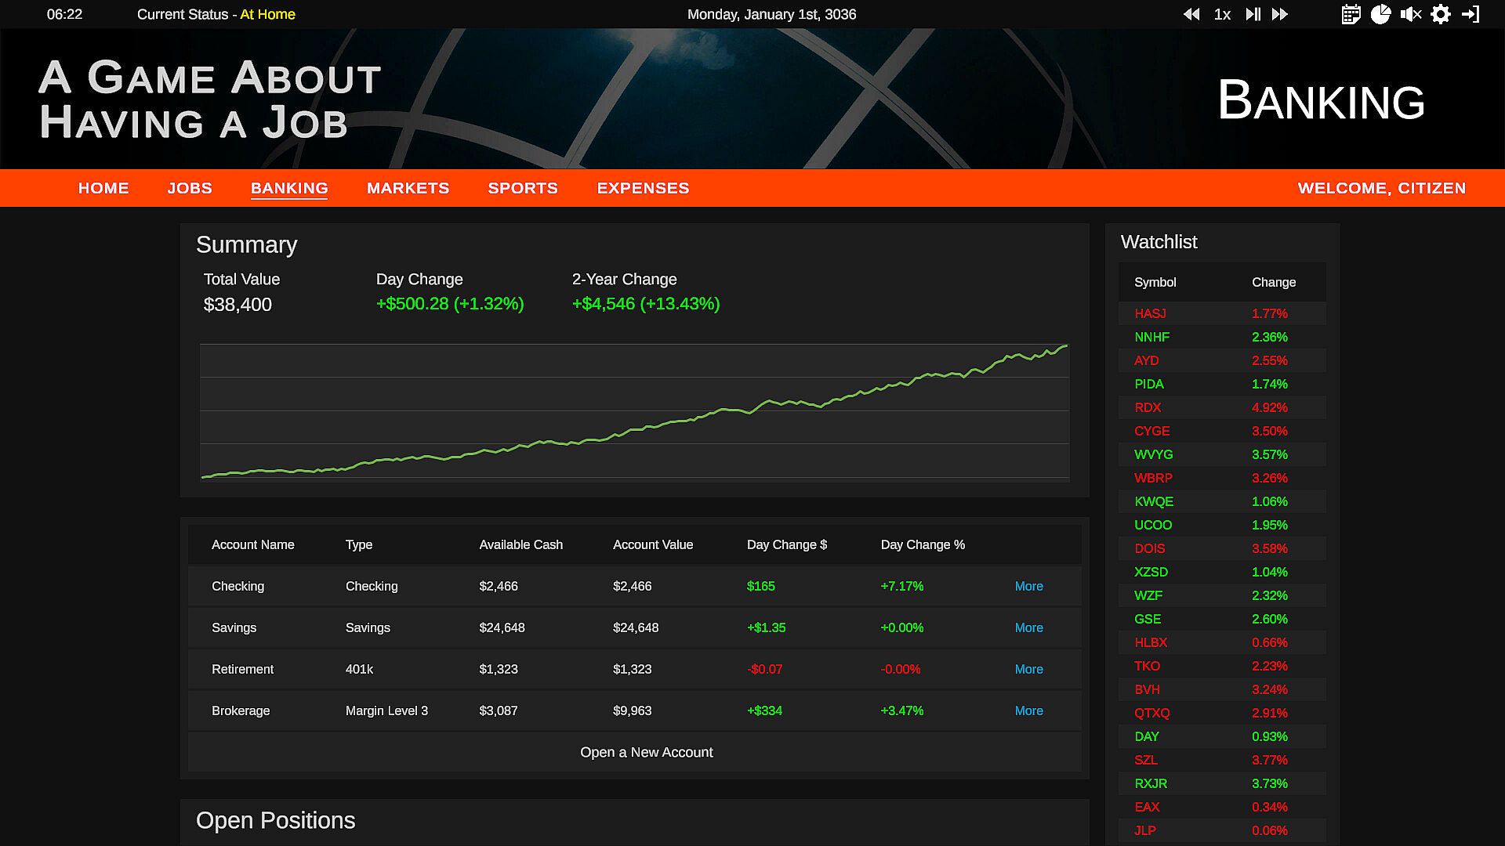Open the Sports tab
Viewport: 1505px width, 846px height.
pos(523,188)
